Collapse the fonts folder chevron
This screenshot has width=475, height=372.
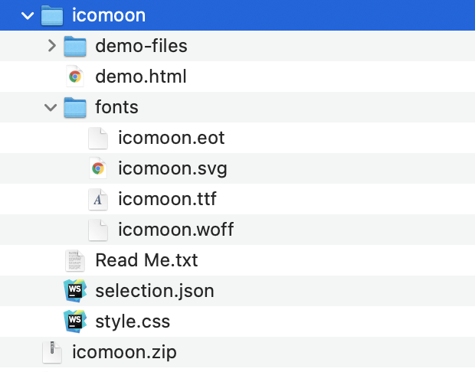tap(51, 107)
